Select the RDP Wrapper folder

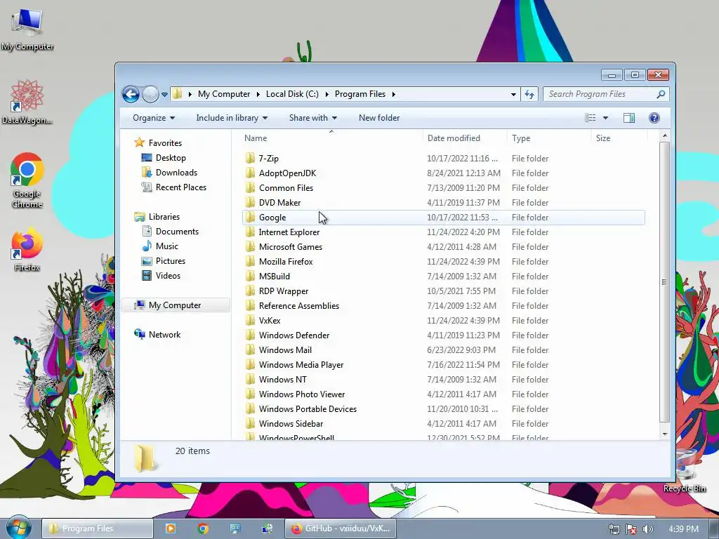[284, 291]
